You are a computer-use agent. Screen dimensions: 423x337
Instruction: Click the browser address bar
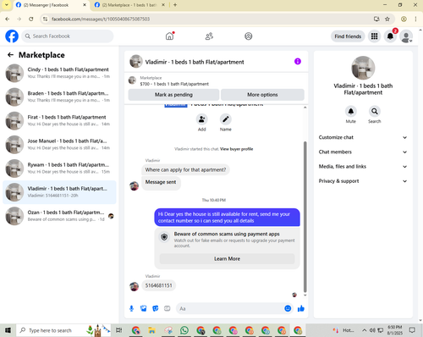(x=209, y=19)
